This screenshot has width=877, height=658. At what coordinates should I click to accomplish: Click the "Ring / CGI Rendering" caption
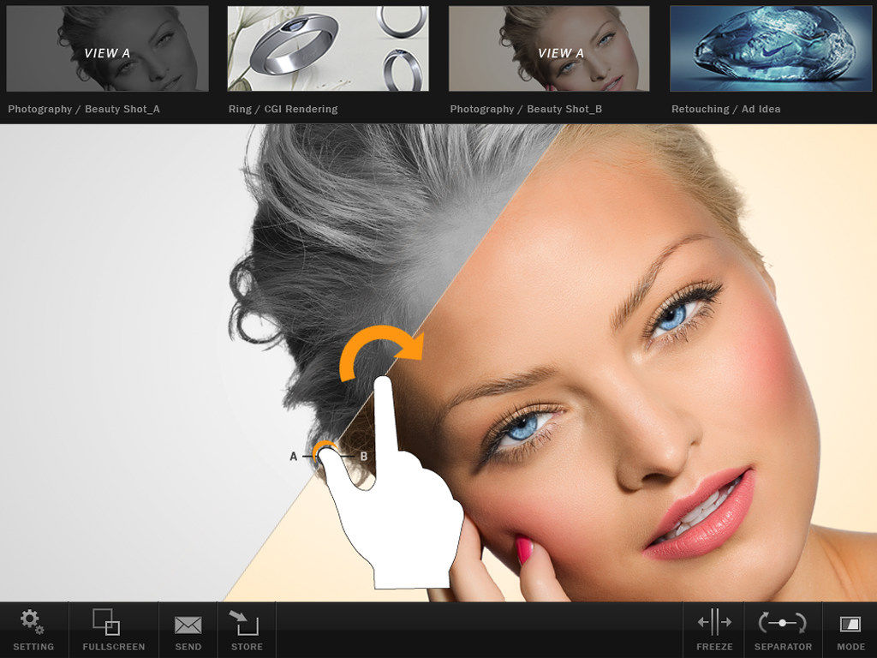[283, 109]
